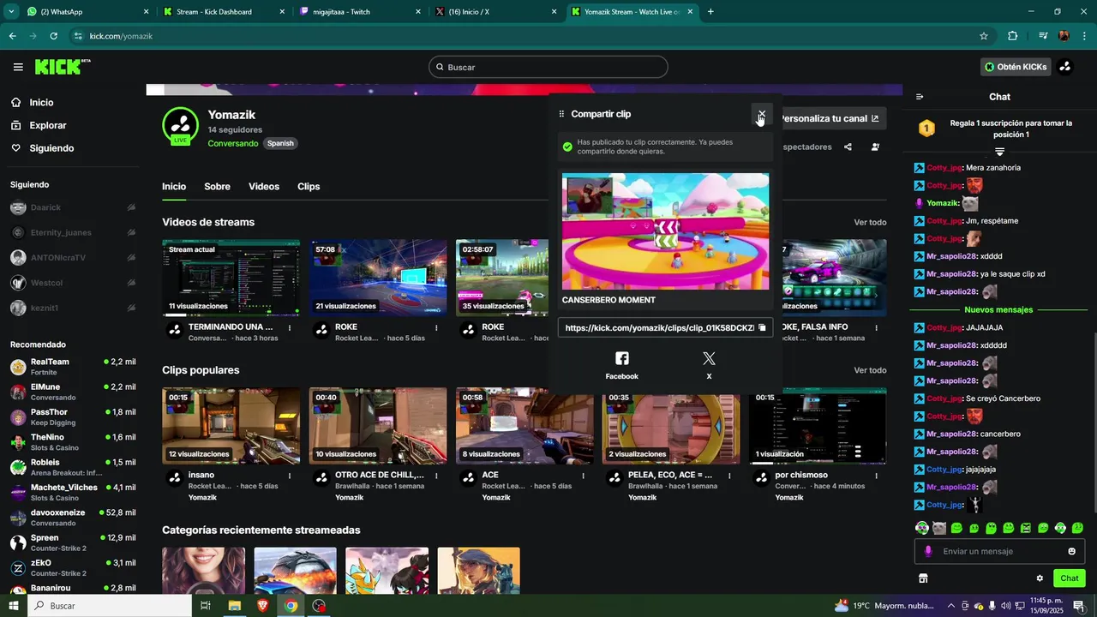The image size is (1097, 617).
Task: Toggle notifications for ANTONIcraTV
Action: coord(131,257)
